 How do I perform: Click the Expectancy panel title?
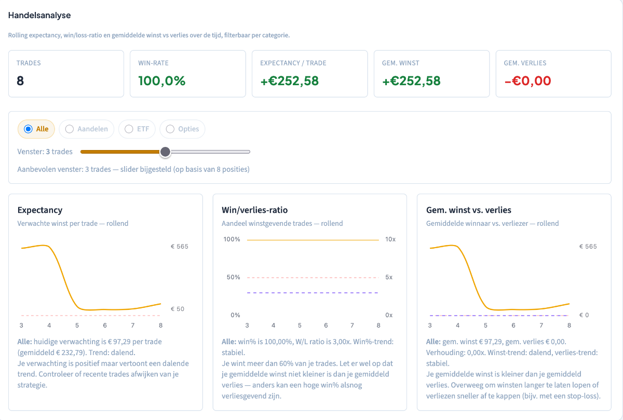pos(40,210)
